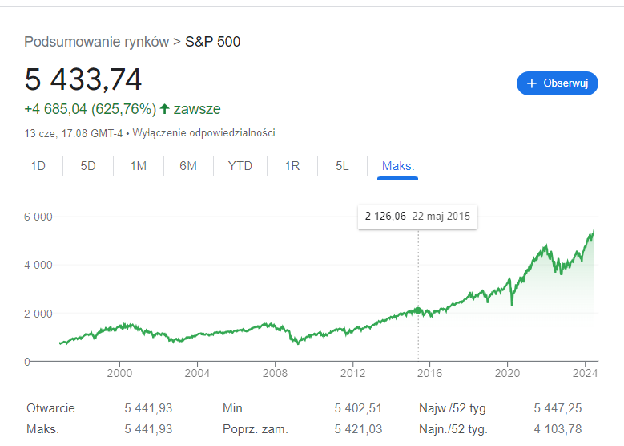
Task: Click the S&P 500 breadcrumb title
Action: pyautogui.click(x=212, y=41)
